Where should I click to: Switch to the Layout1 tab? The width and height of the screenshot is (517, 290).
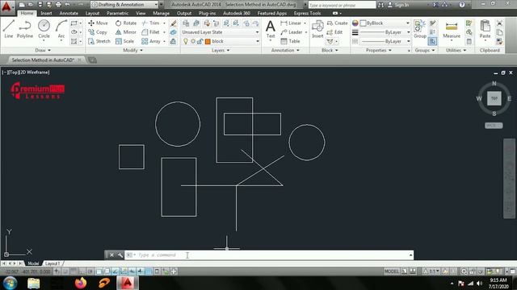[x=52, y=263]
